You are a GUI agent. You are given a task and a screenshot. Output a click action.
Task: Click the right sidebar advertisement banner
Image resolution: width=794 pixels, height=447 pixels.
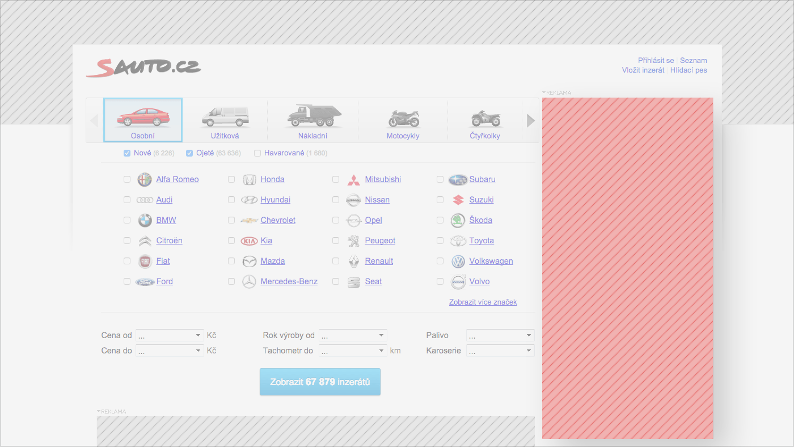tap(627, 268)
